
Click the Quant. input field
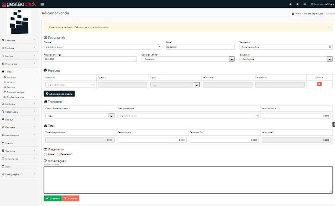(x=123, y=85)
